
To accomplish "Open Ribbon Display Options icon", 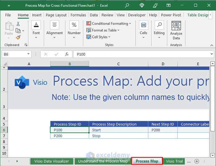I will pyautogui.click(x=168, y=5).
